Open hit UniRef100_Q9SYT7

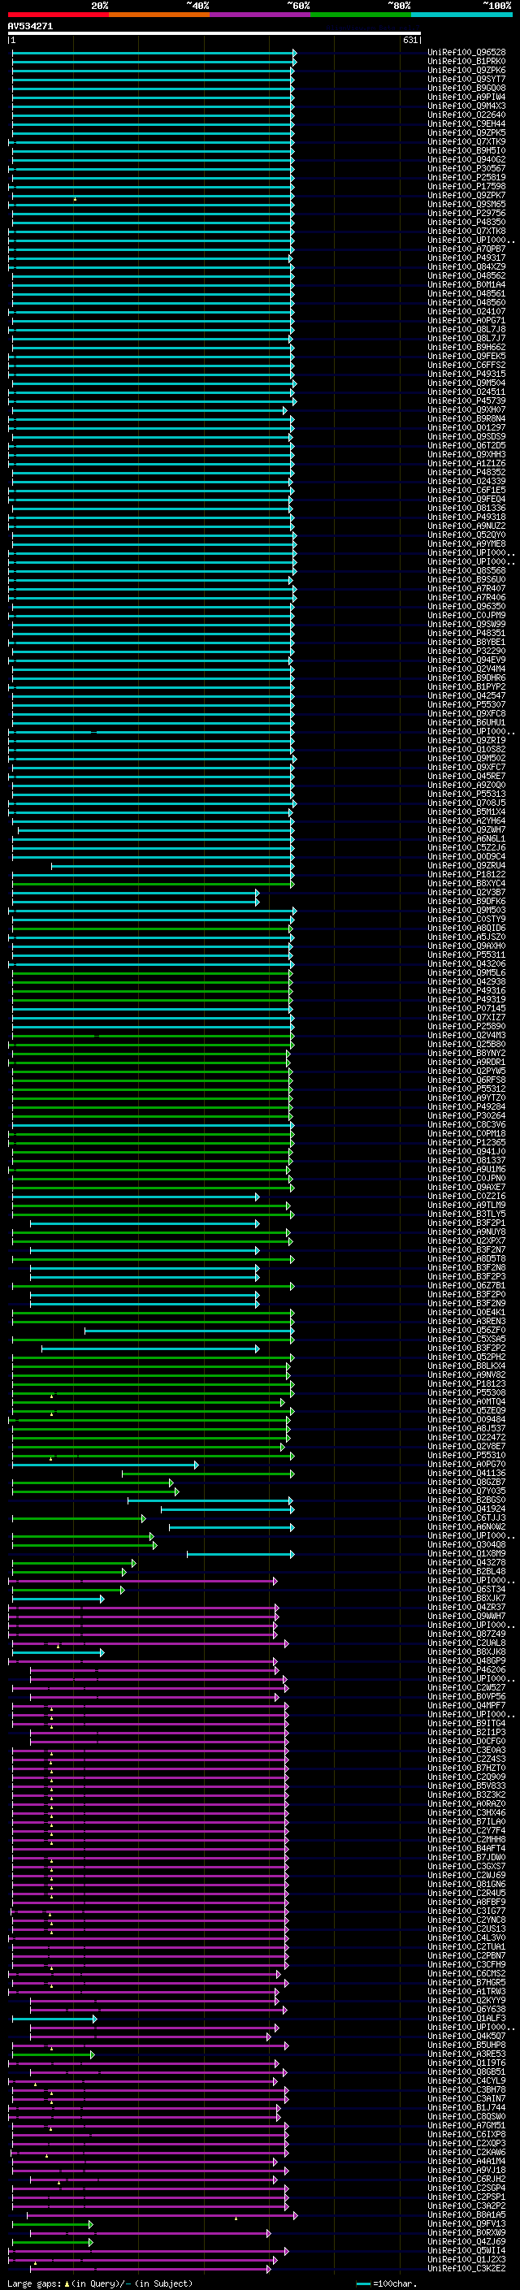click(x=466, y=79)
